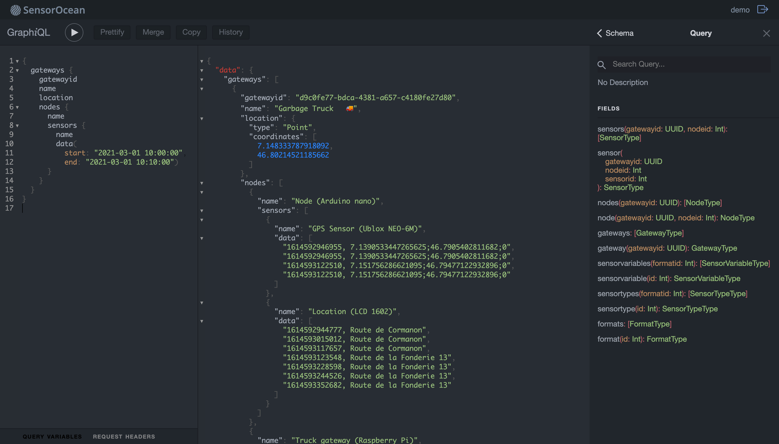Open the History panel
This screenshot has height=444, width=779.
click(231, 32)
